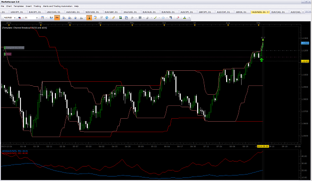Screen dimensions: 312x181
Task: Switch to the EUR/CAD, D1 tab
Action: pyautogui.click(x=278, y=12)
